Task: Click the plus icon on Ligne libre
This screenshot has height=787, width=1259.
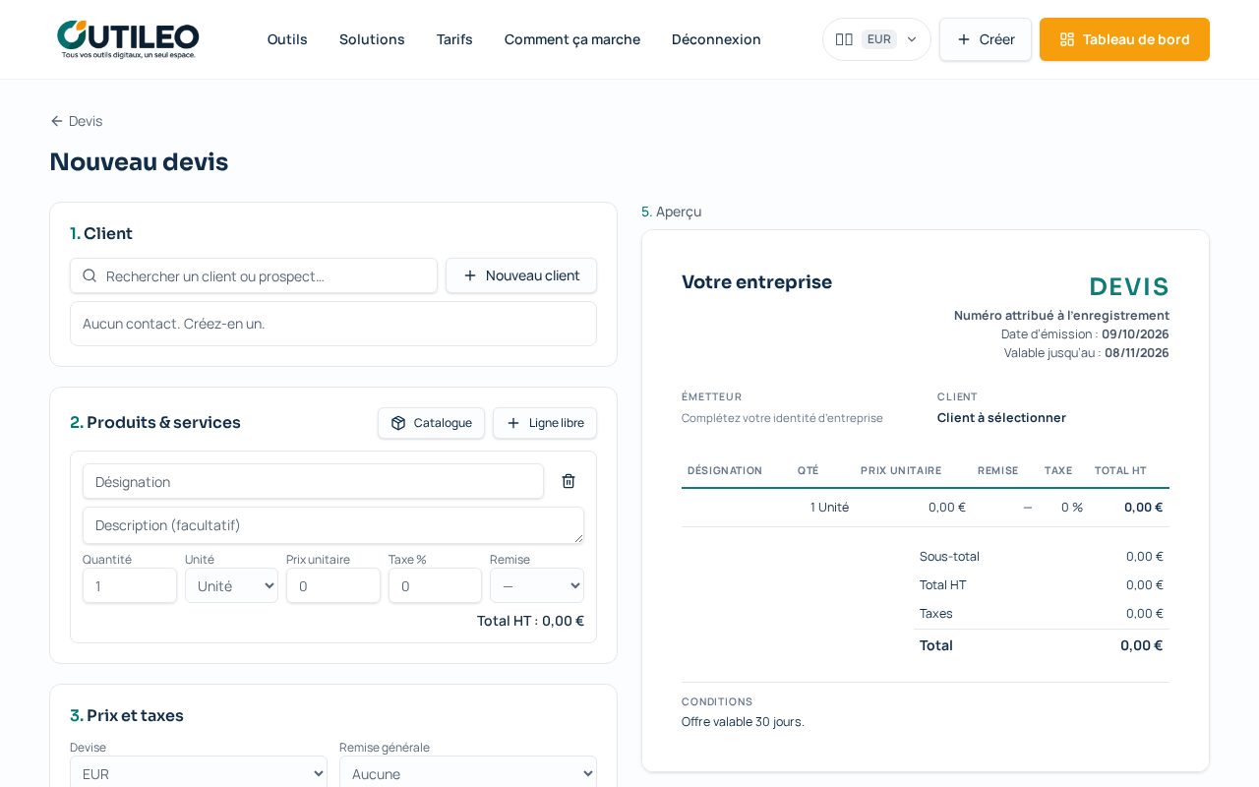Action: pyautogui.click(x=513, y=423)
